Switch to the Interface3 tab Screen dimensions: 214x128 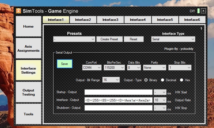point(110,20)
